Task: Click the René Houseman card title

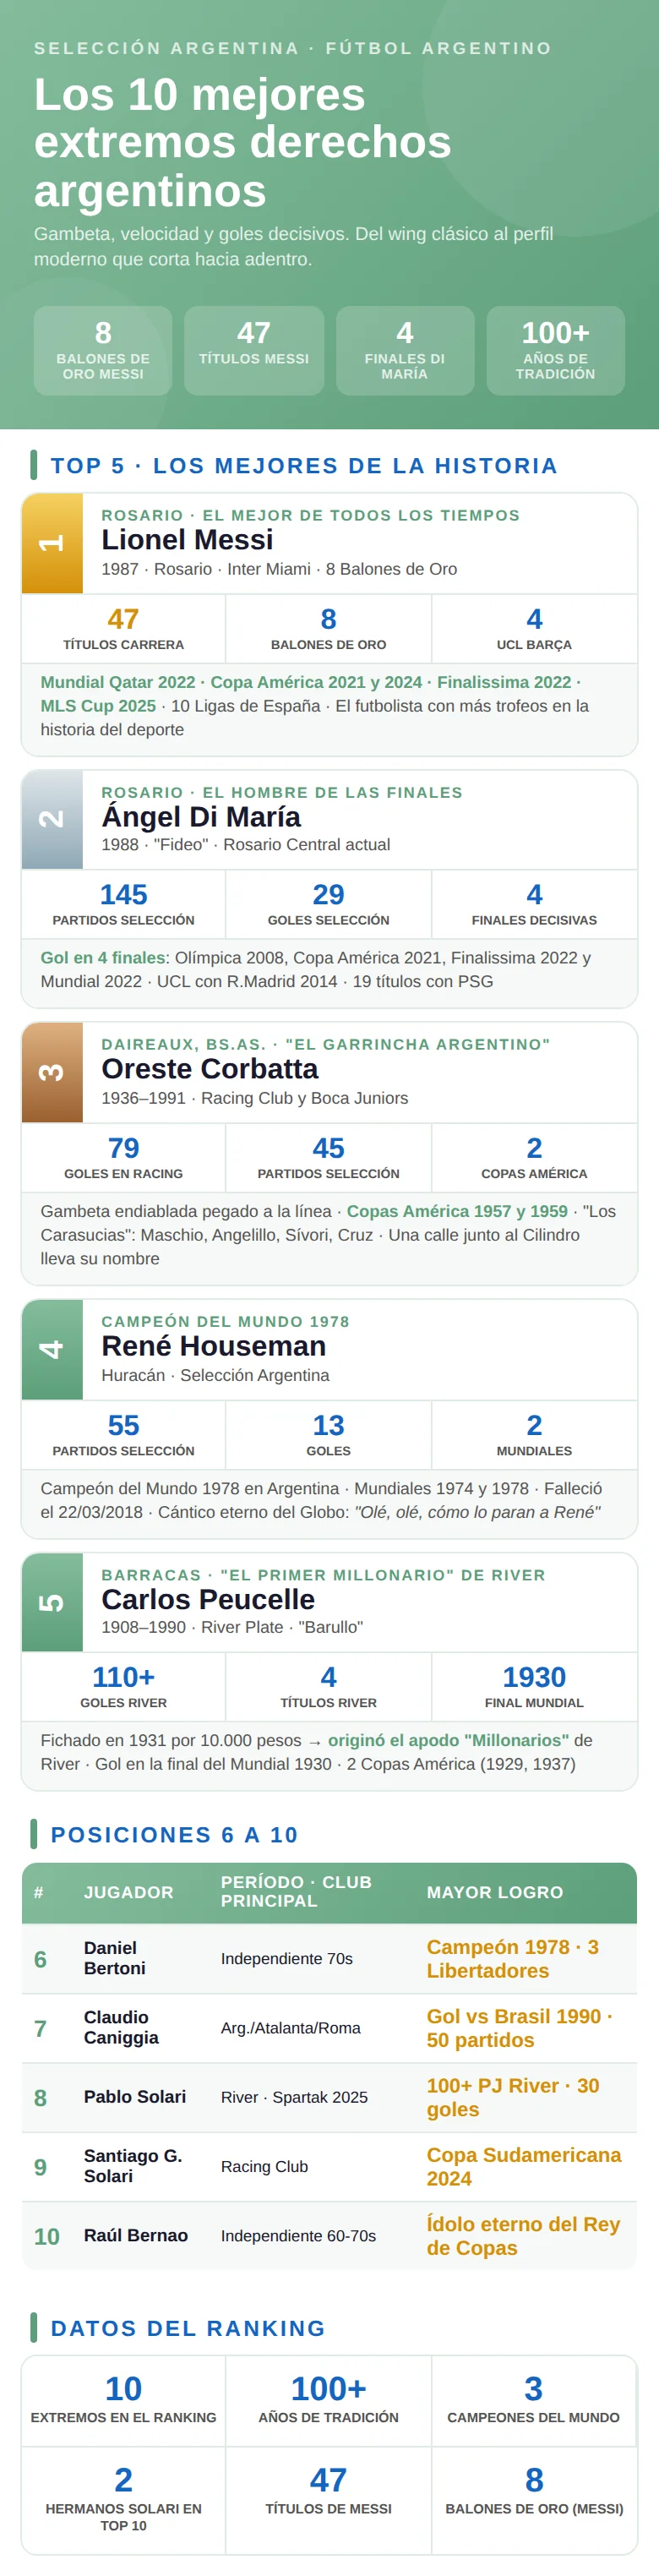Action: [x=214, y=1346]
